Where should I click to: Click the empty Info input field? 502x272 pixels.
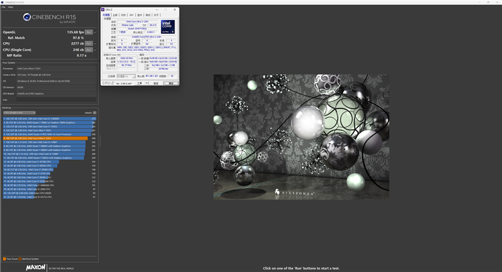pos(56,100)
